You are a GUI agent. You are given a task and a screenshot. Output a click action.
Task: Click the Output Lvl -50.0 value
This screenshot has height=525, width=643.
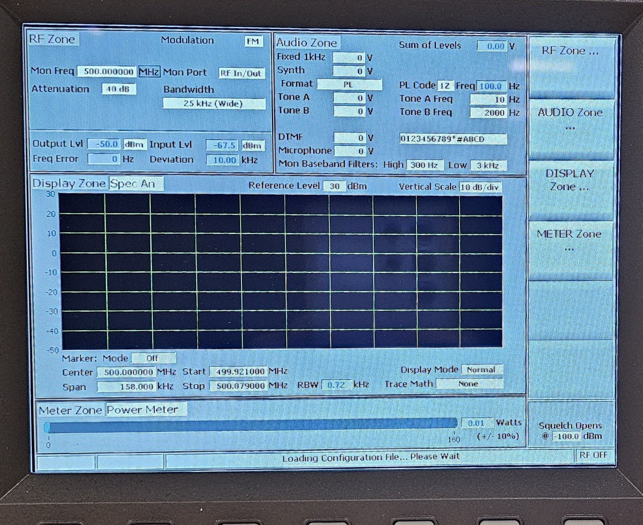point(104,144)
